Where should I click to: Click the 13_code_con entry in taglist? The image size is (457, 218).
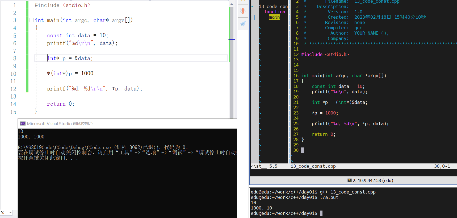click(273, 6)
